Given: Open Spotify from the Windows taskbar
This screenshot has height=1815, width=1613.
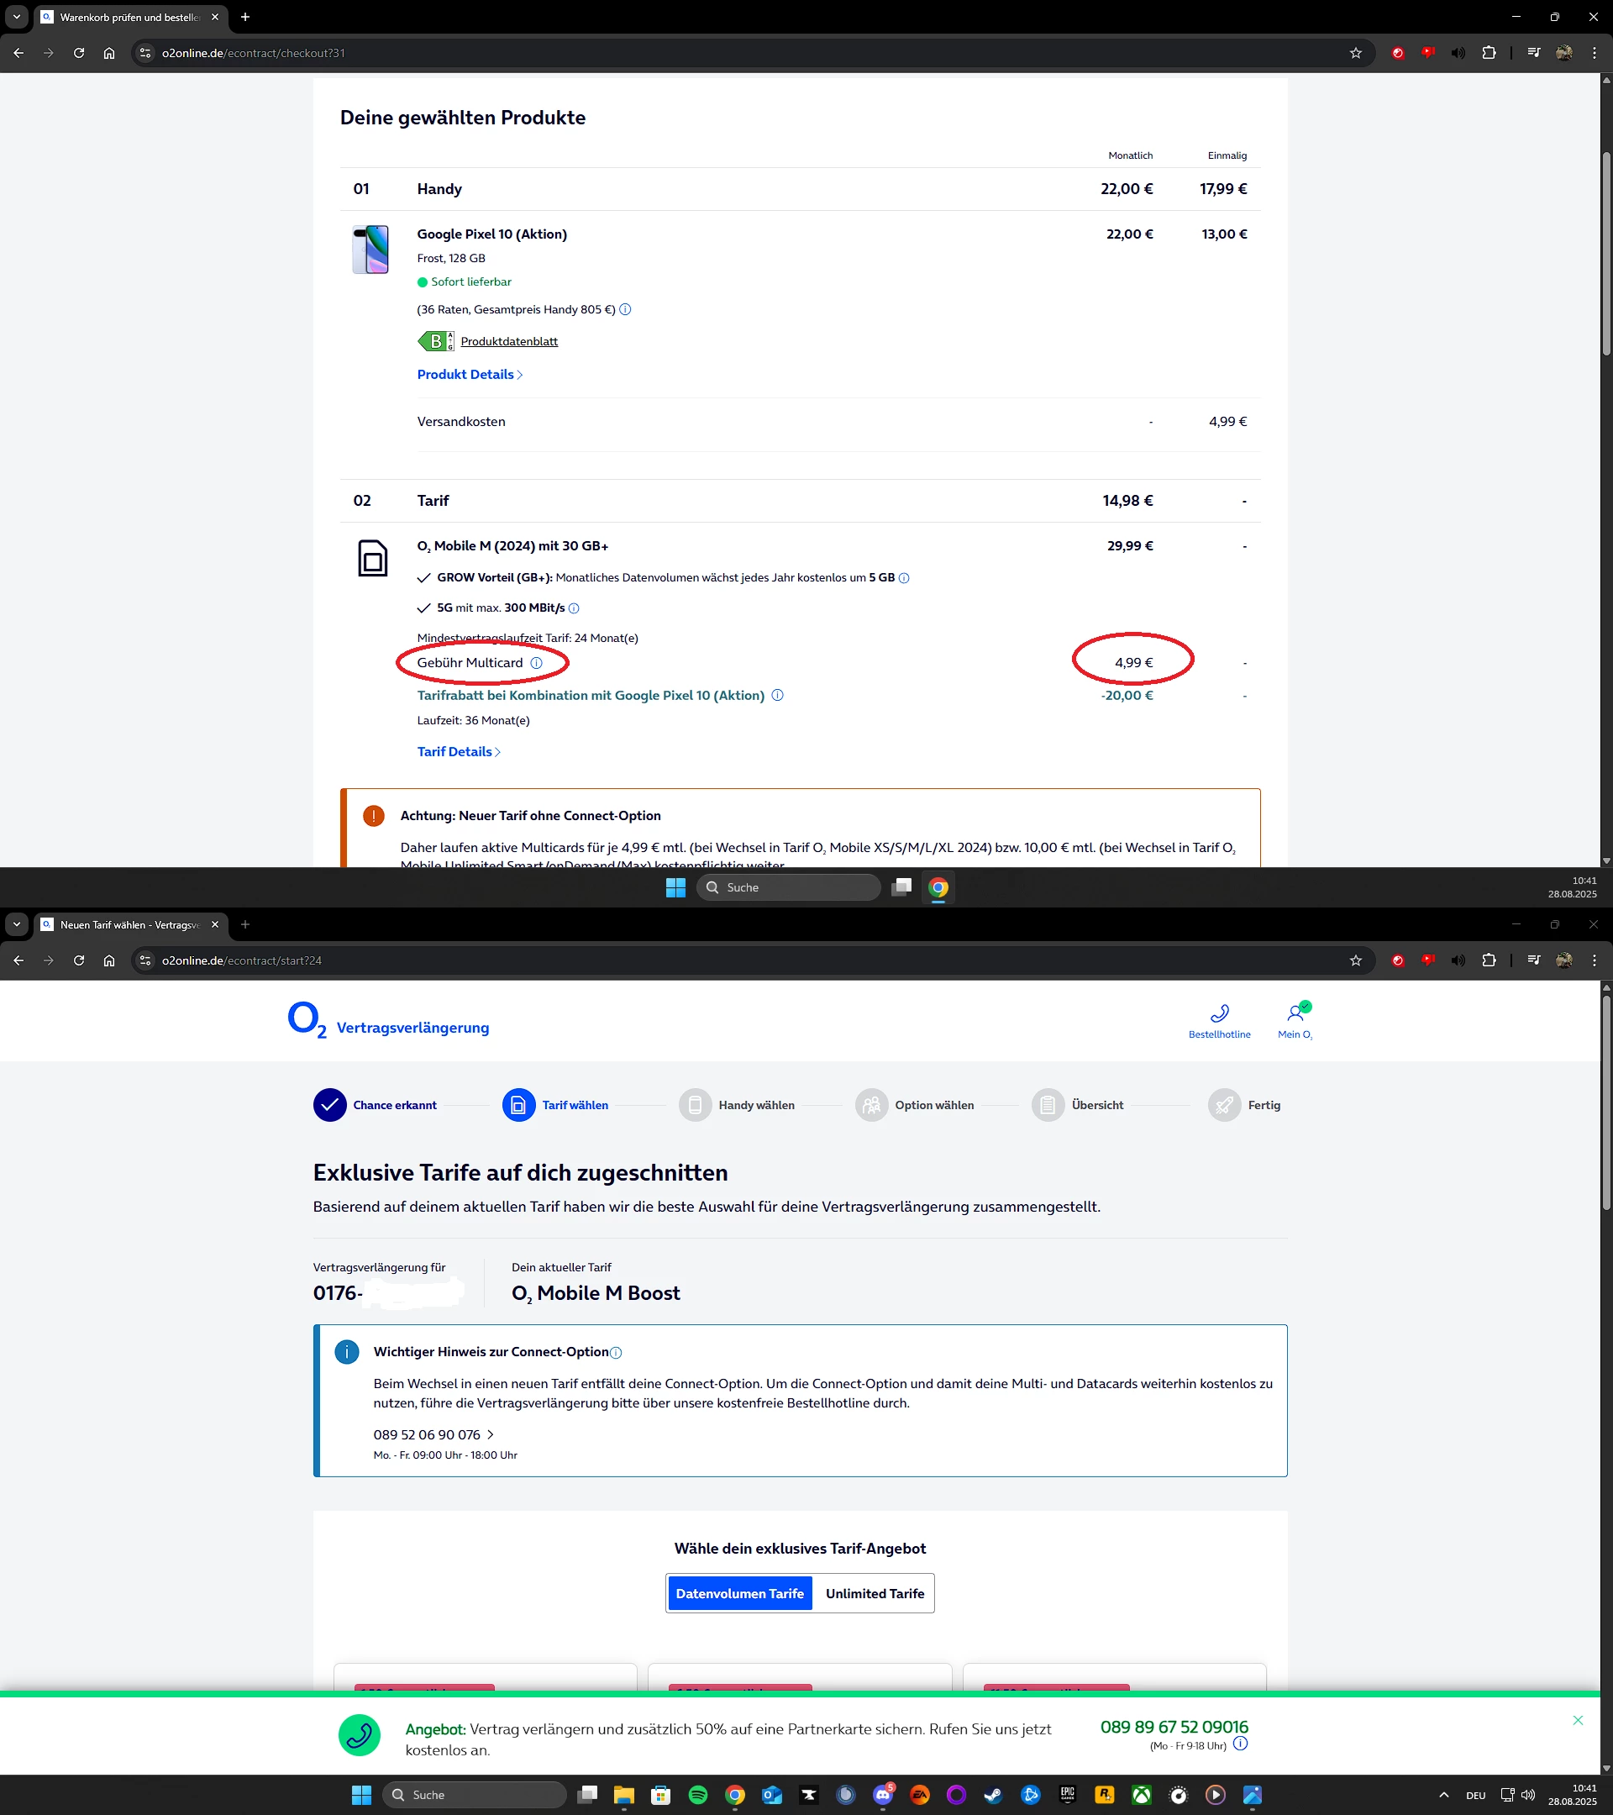Looking at the screenshot, I should click(698, 1795).
